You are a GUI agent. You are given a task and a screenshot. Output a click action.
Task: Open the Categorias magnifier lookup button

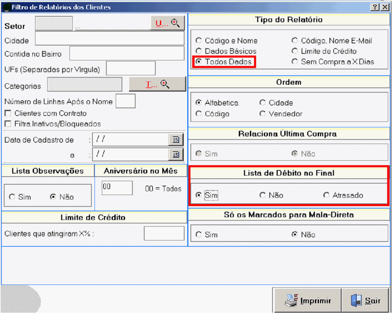(157, 84)
